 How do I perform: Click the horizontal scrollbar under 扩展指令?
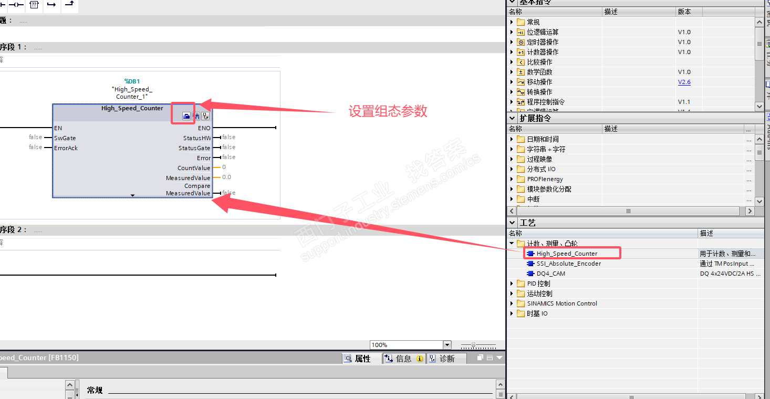click(628, 211)
